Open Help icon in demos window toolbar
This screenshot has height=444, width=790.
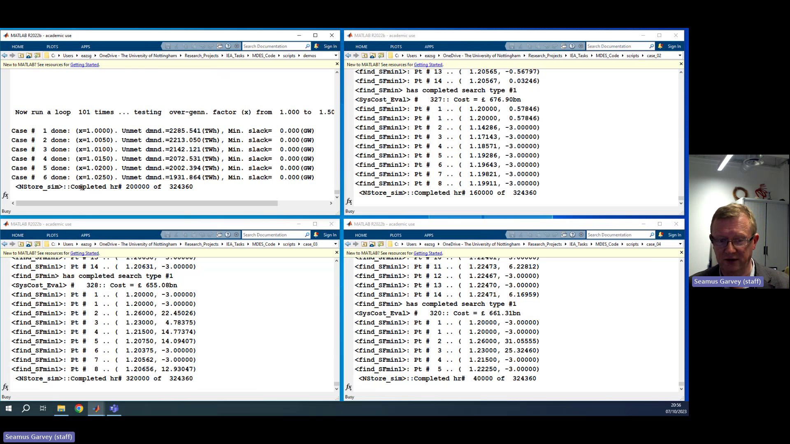[228, 46]
